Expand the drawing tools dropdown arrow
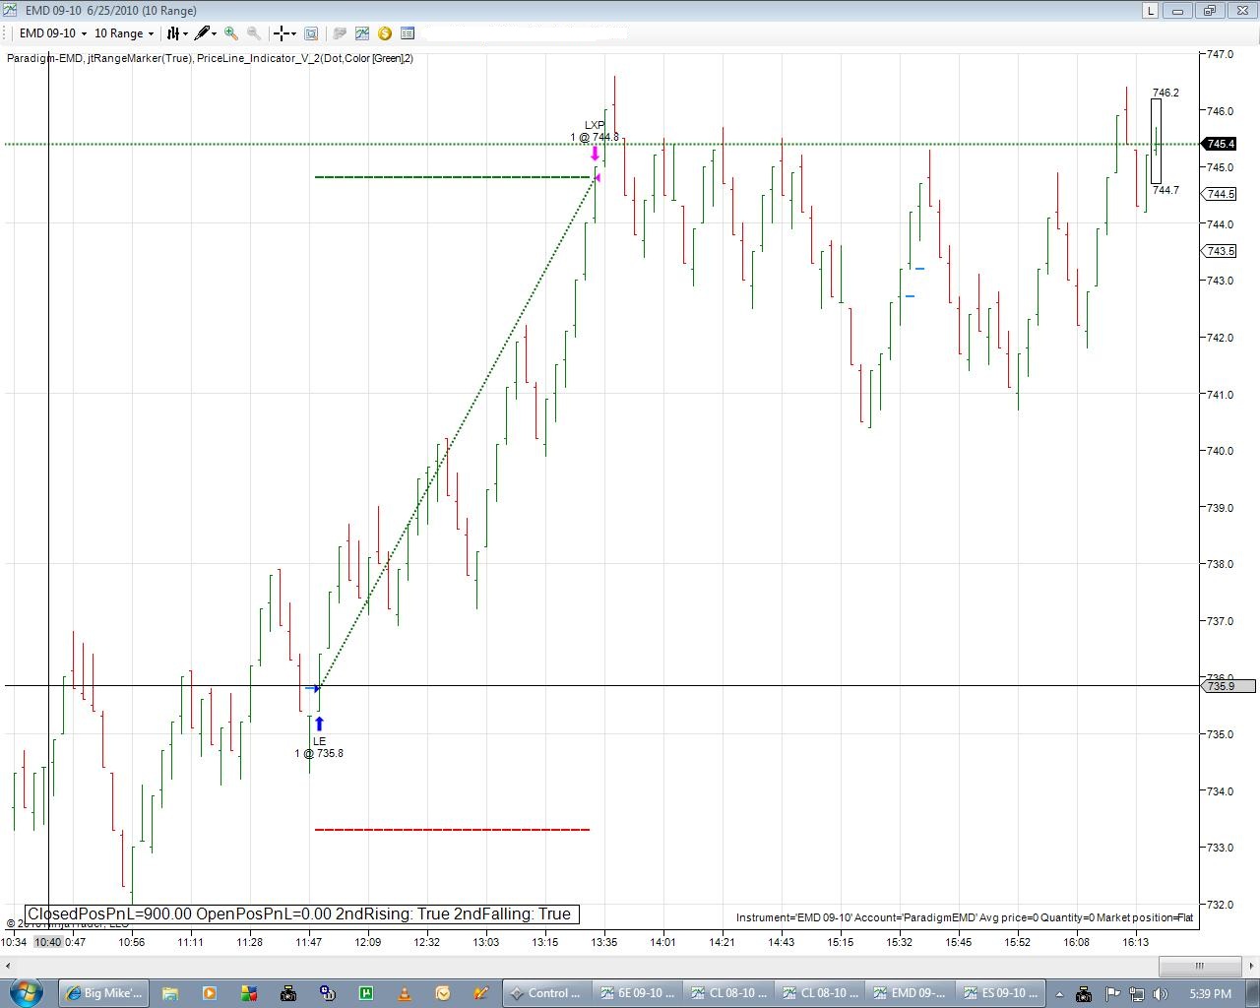 coord(215,33)
